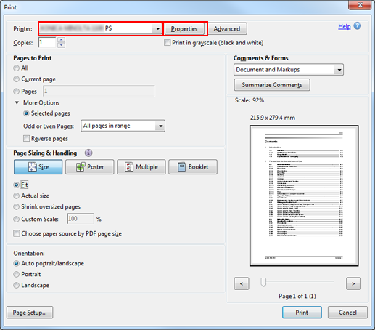Enable Choose paper source by PDF page size
Image resolution: width=375 pixels, height=330 pixels.
click(x=17, y=233)
